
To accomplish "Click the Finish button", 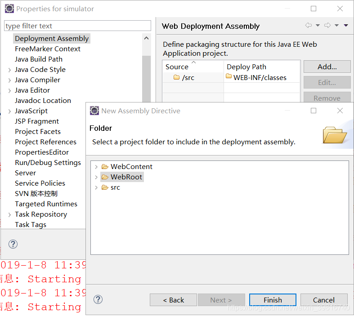I will pyautogui.click(x=273, y=300).
